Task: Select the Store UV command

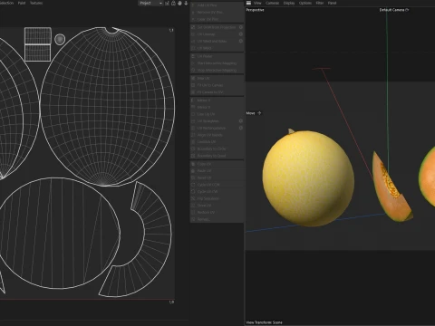Action: (x=217, y=206)
